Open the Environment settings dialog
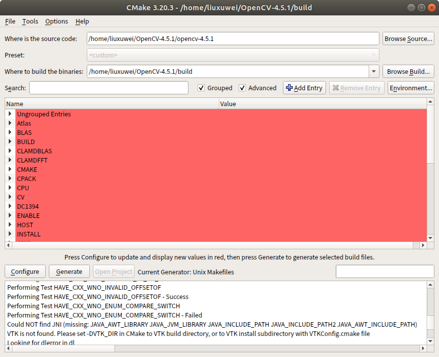Image resolution: width=439 pixels, height=357 pixels. pos(410,88)
